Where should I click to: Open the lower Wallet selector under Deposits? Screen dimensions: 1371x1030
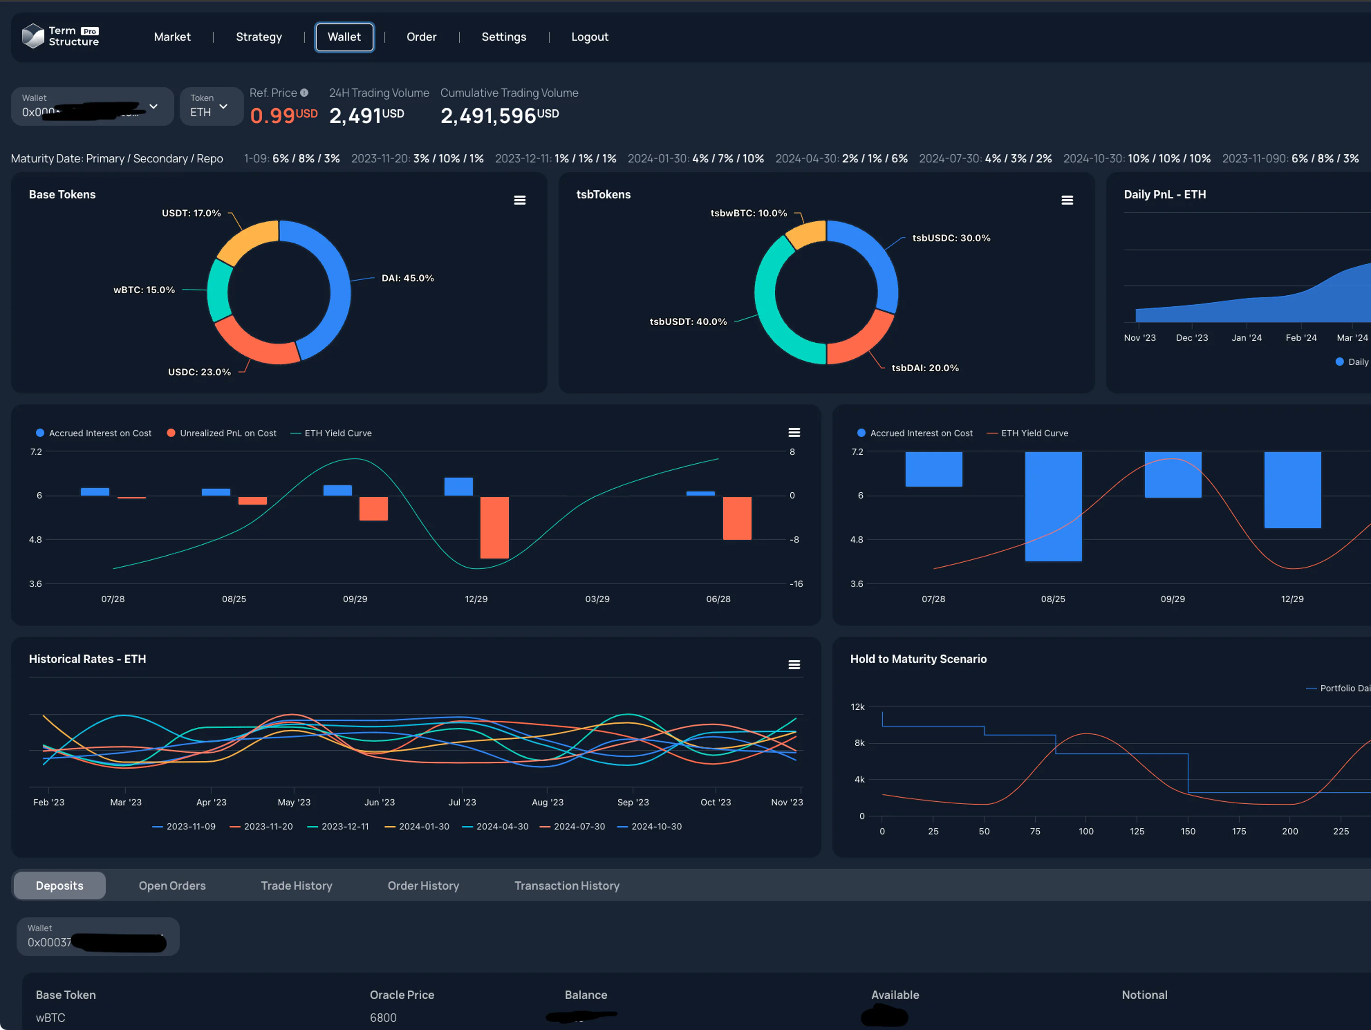point(98,937)
